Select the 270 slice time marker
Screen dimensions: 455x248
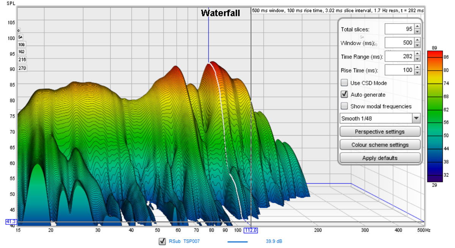click(22, 68)
